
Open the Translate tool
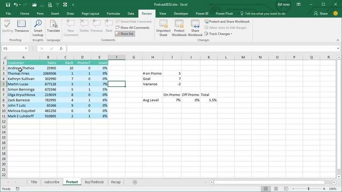tap(53, 26)
